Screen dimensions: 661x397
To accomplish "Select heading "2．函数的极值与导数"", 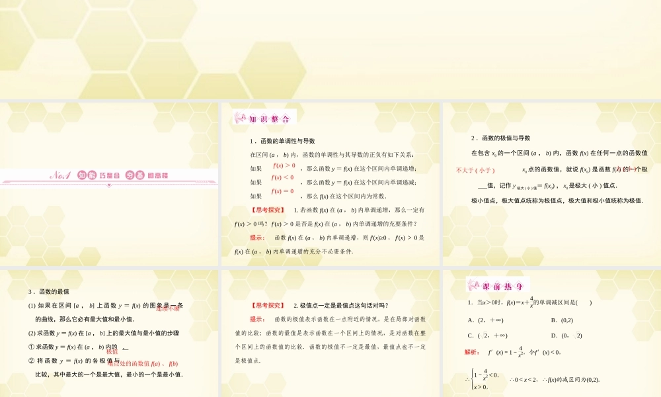I will pyautogui.click(x=501, y=138).
